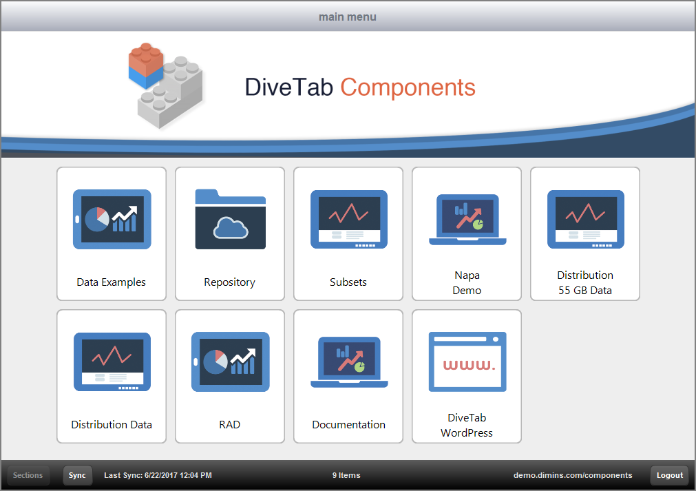
Task: Click the main menu title bar
Action: click(x=348, y=16)
